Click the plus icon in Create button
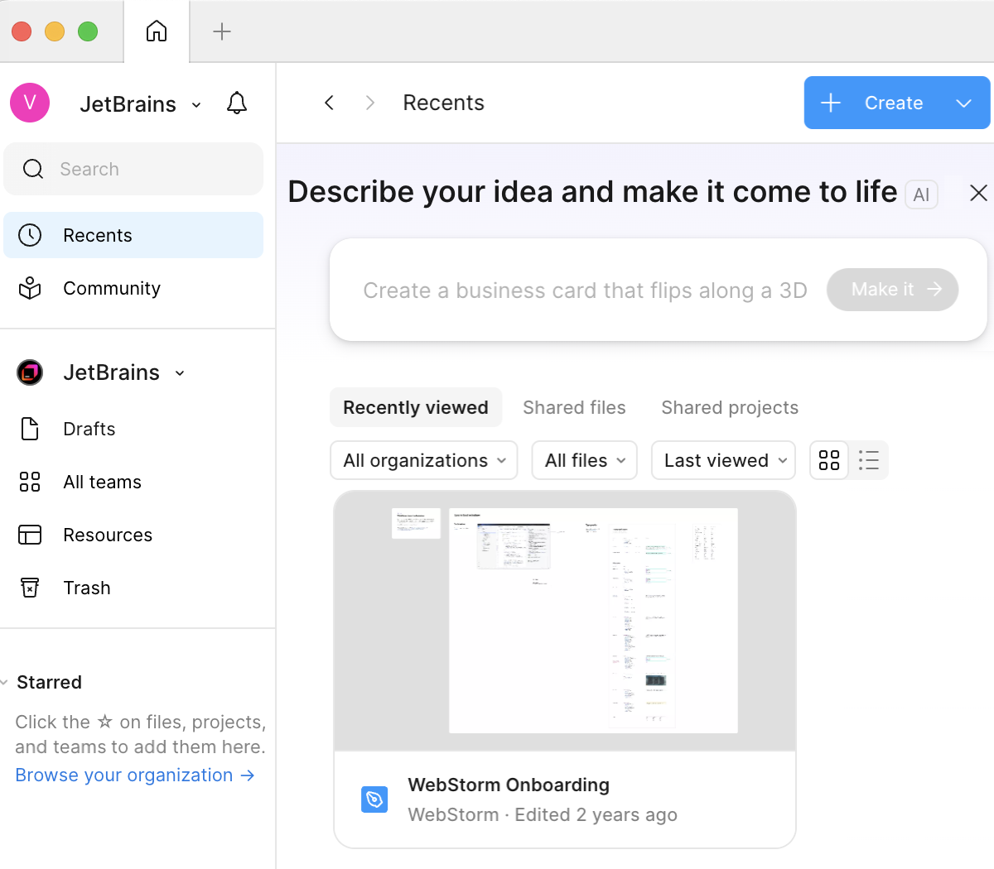This screenshot has height=869, width=994. click(x=831, y=103)
